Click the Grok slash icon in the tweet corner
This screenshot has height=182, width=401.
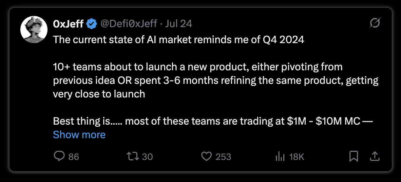click(375, 23)
